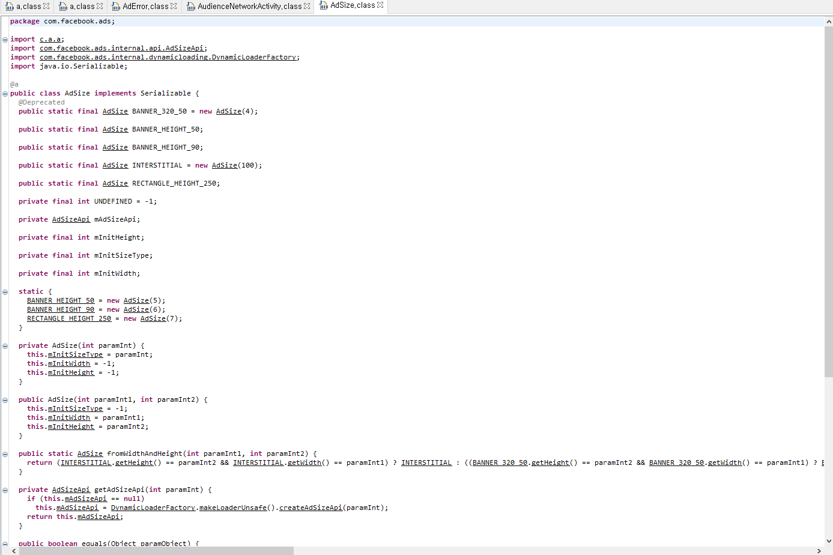Jump to RECTANGLE_HEIGHT_250 in the static block
The height and width of the screenshot is (555, 833).
(69, 319)
